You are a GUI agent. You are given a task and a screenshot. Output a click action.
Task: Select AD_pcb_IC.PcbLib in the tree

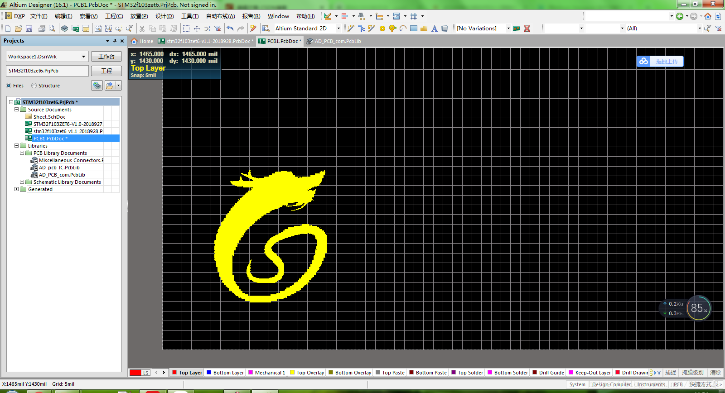pos(59,168)
